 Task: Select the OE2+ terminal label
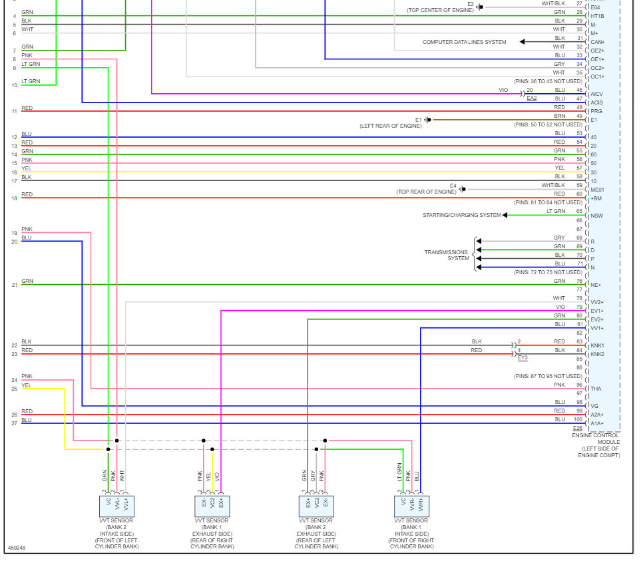pyautogui.click(x=598, y=51)
